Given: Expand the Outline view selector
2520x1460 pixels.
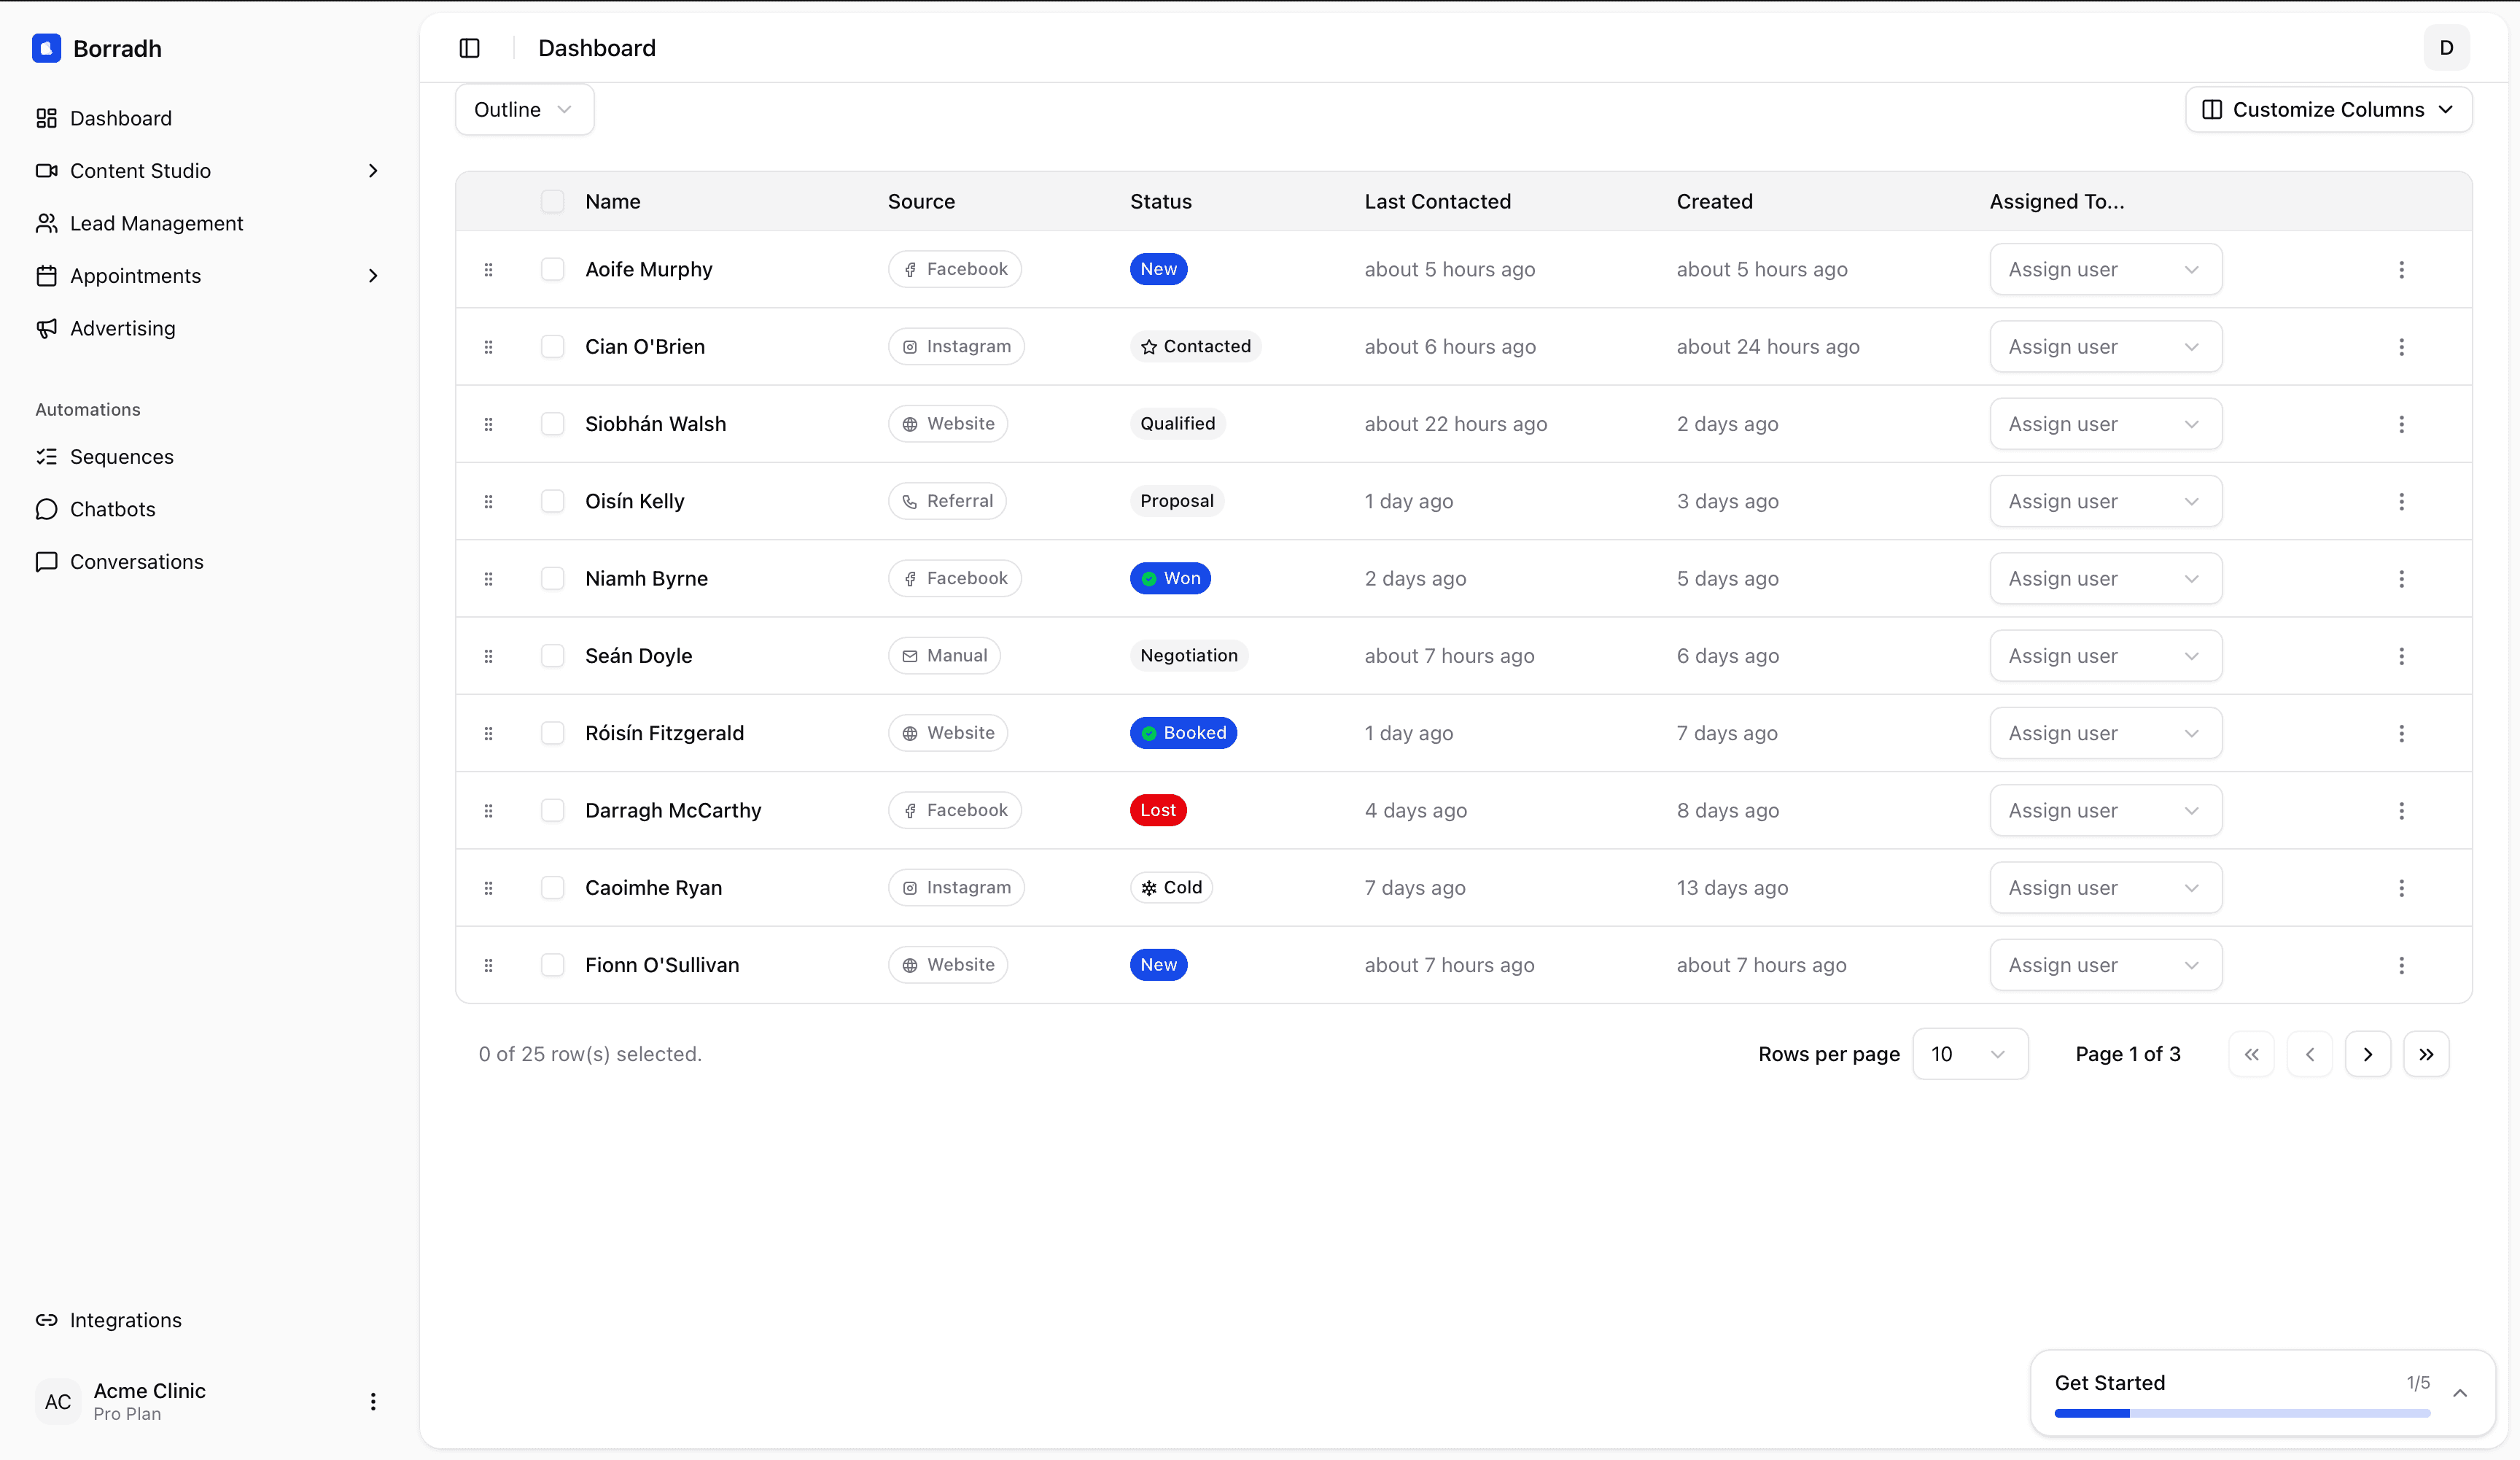Looking at the screenshot, I should (523, 109).
